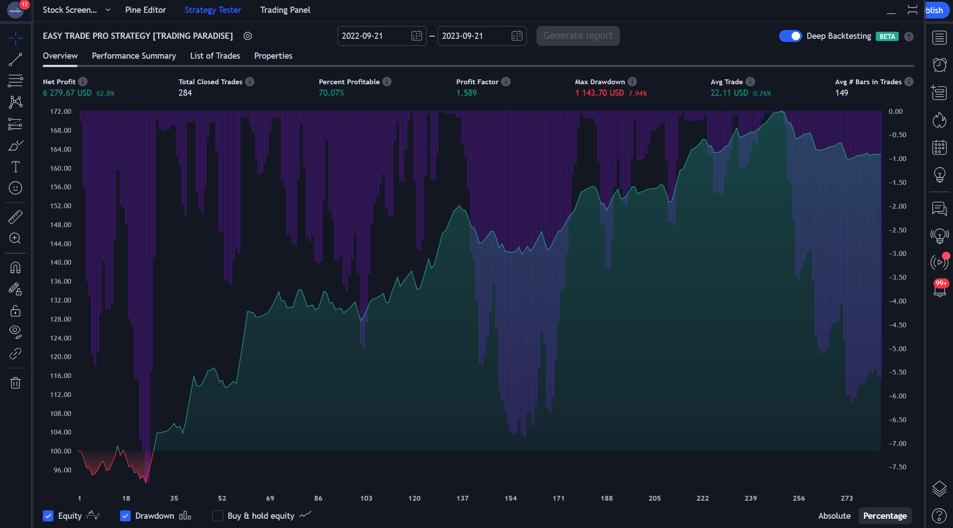Viewport: 953px width, 528px height.
Task: Open the emoji icons tool
Action: tap(15, 188)
